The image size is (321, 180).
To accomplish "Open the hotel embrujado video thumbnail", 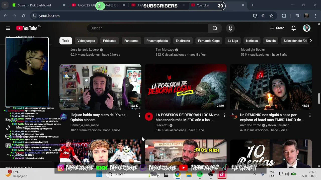I will click(x=271, y=87).
